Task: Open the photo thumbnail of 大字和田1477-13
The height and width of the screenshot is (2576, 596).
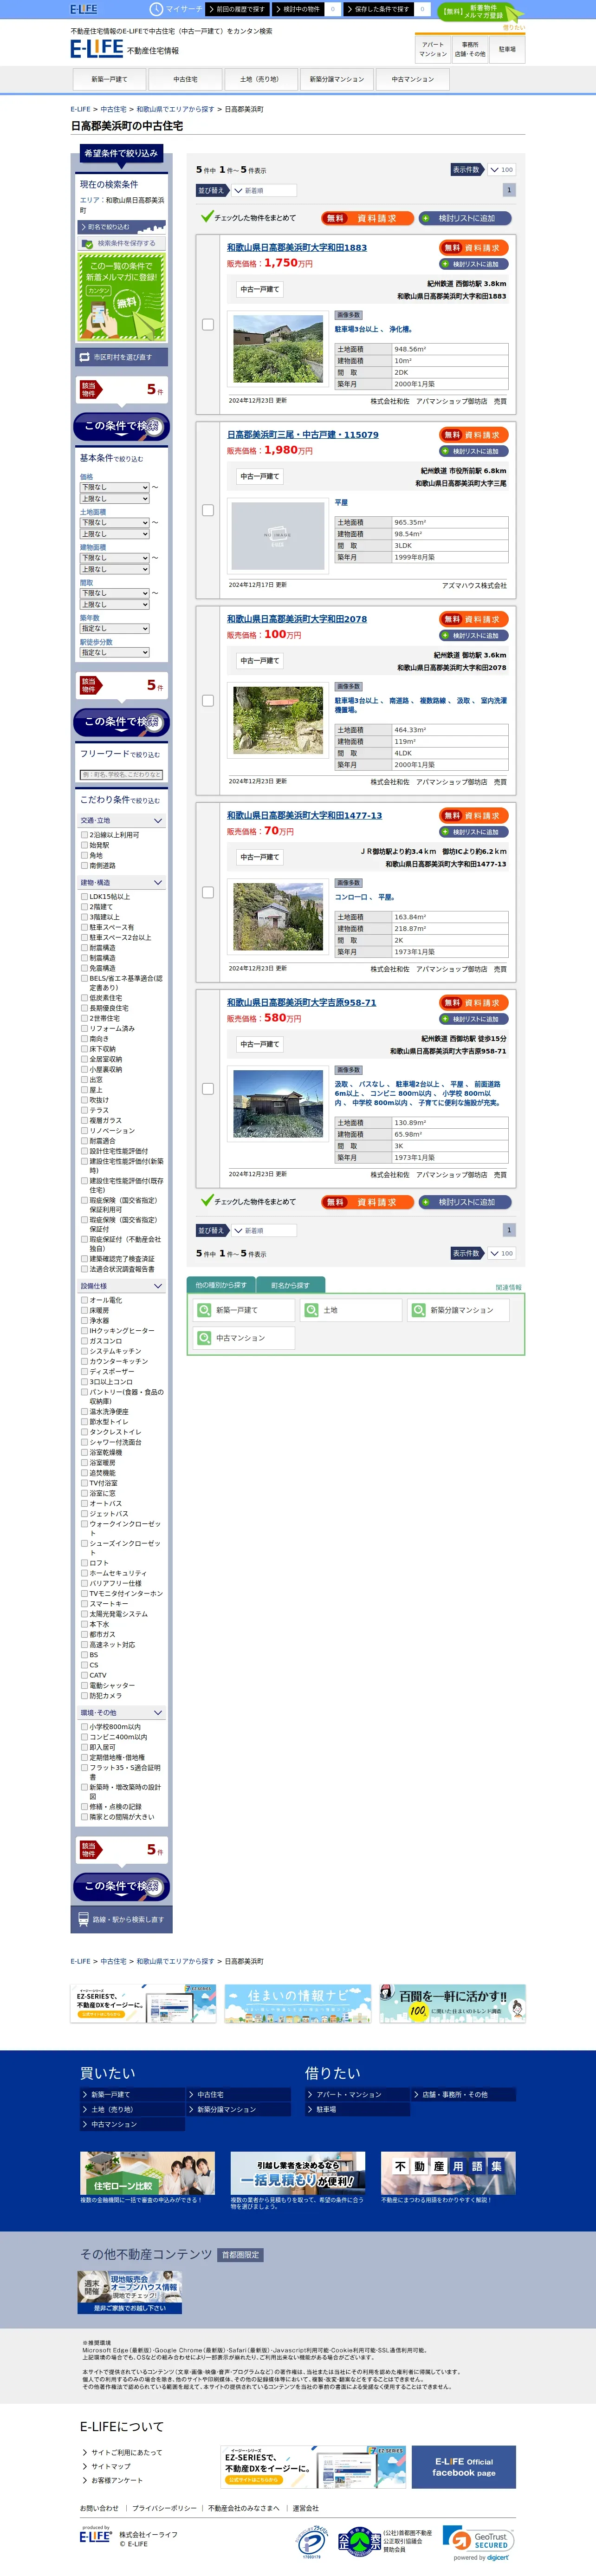Action: click(x=278, y=917)
